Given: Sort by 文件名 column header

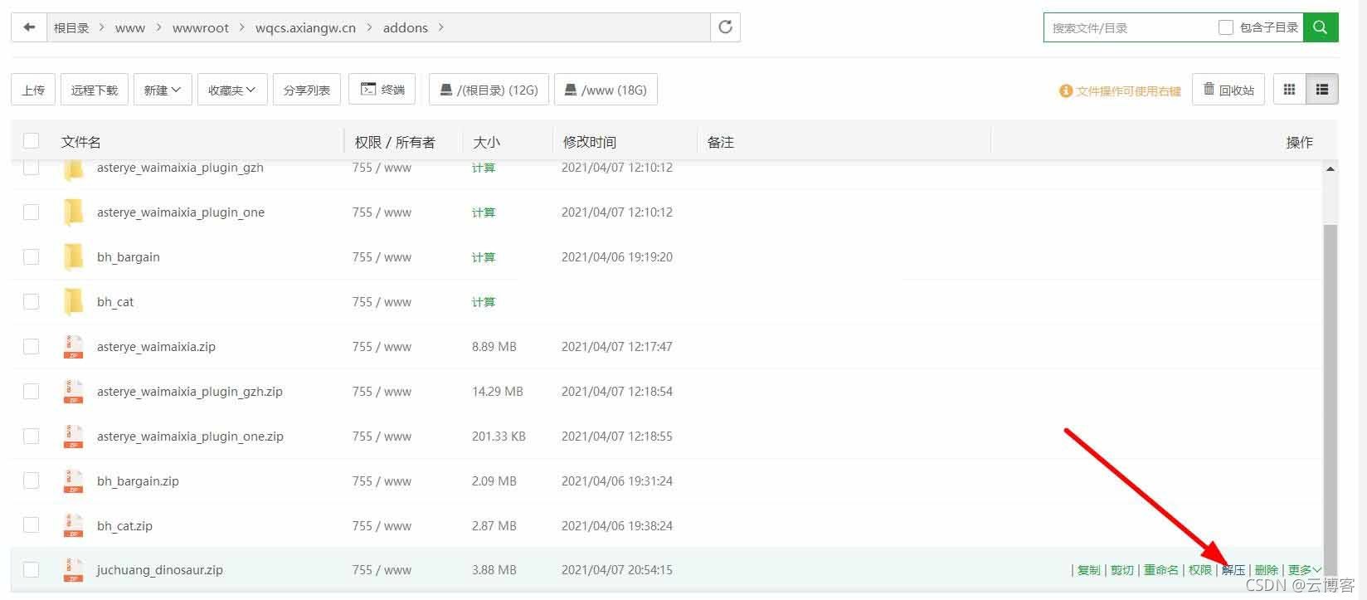Looking at the screenshot, I should [x=81, y=142].
